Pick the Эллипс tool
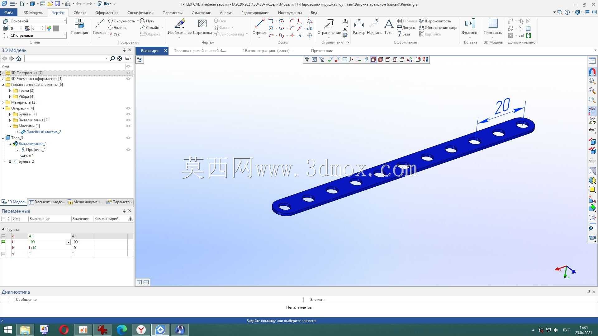Image resolution: width=598 pixels, height=336 pixels. [x=117, y=27]
